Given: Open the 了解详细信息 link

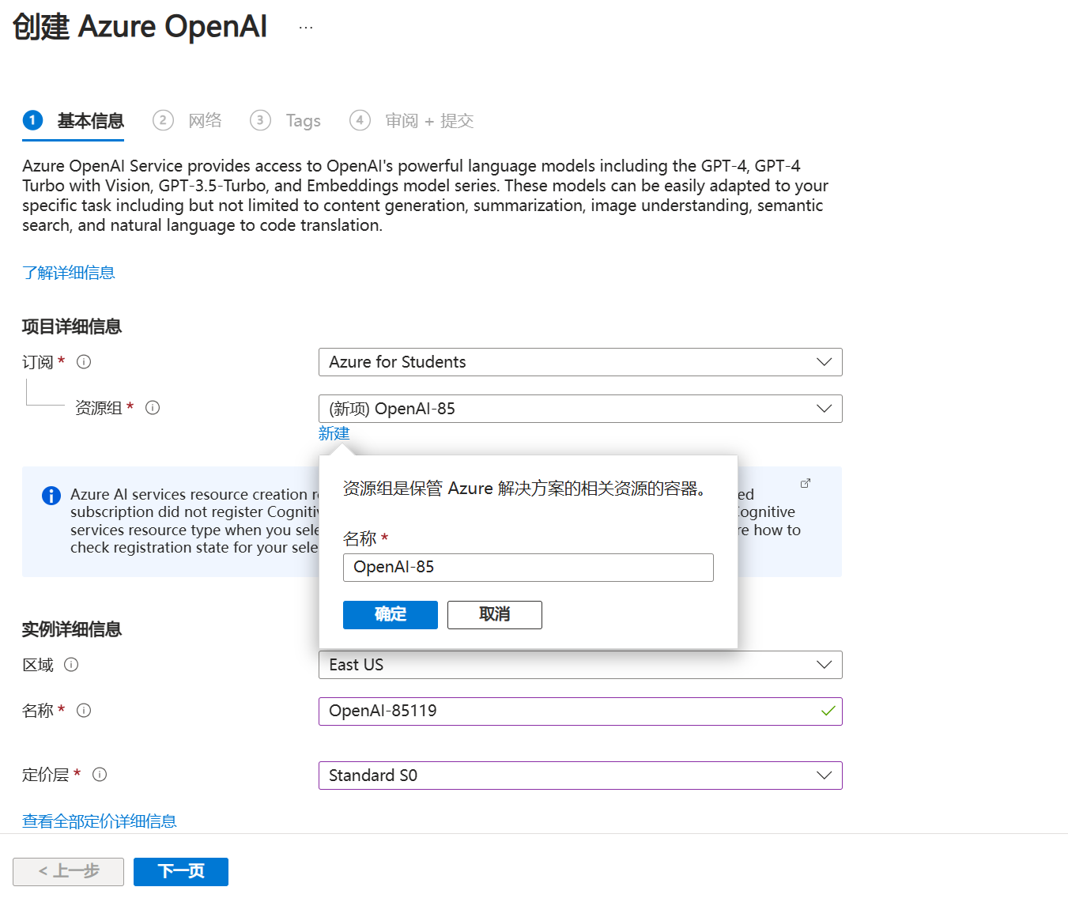Looking at the screenshot, I should pos(69,273).
